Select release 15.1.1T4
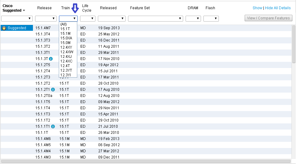Viewport: 297px width, 164px height. point(42,108)
